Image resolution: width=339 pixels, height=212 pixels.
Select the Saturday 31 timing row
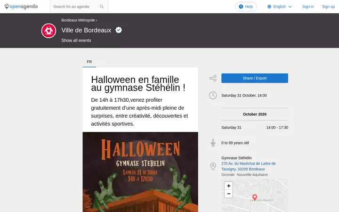255,128
